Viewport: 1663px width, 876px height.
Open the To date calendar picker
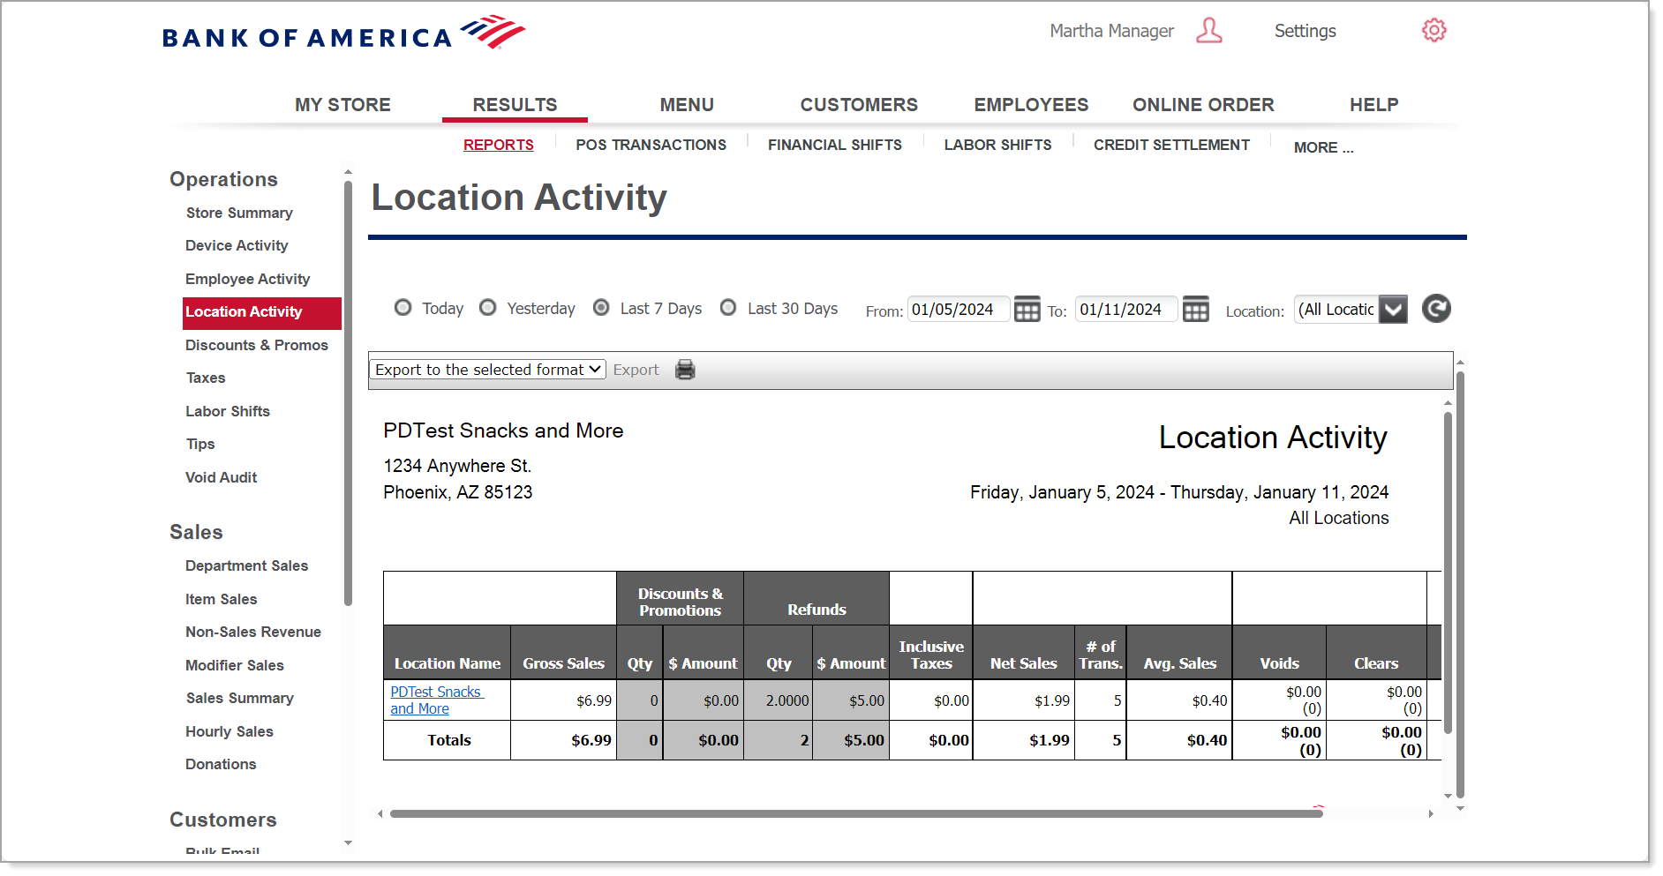coord(1195,310)
